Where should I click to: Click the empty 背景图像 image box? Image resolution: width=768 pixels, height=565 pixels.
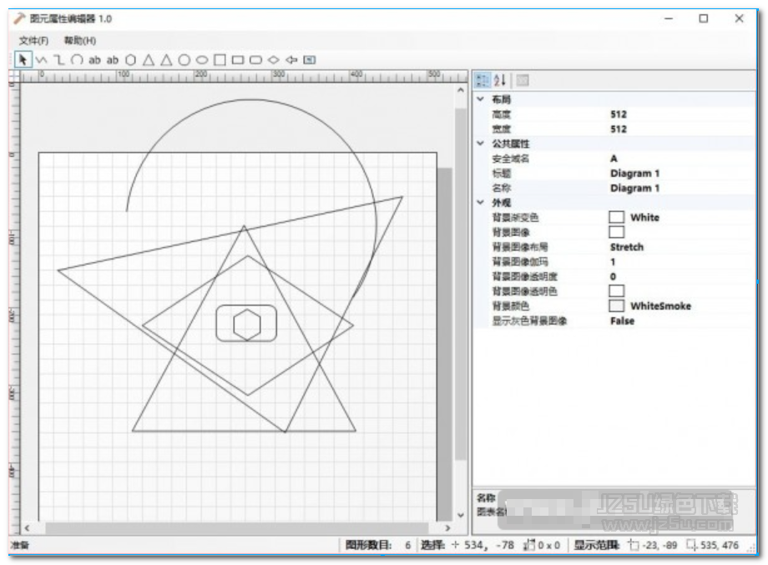tap(617, 232)
